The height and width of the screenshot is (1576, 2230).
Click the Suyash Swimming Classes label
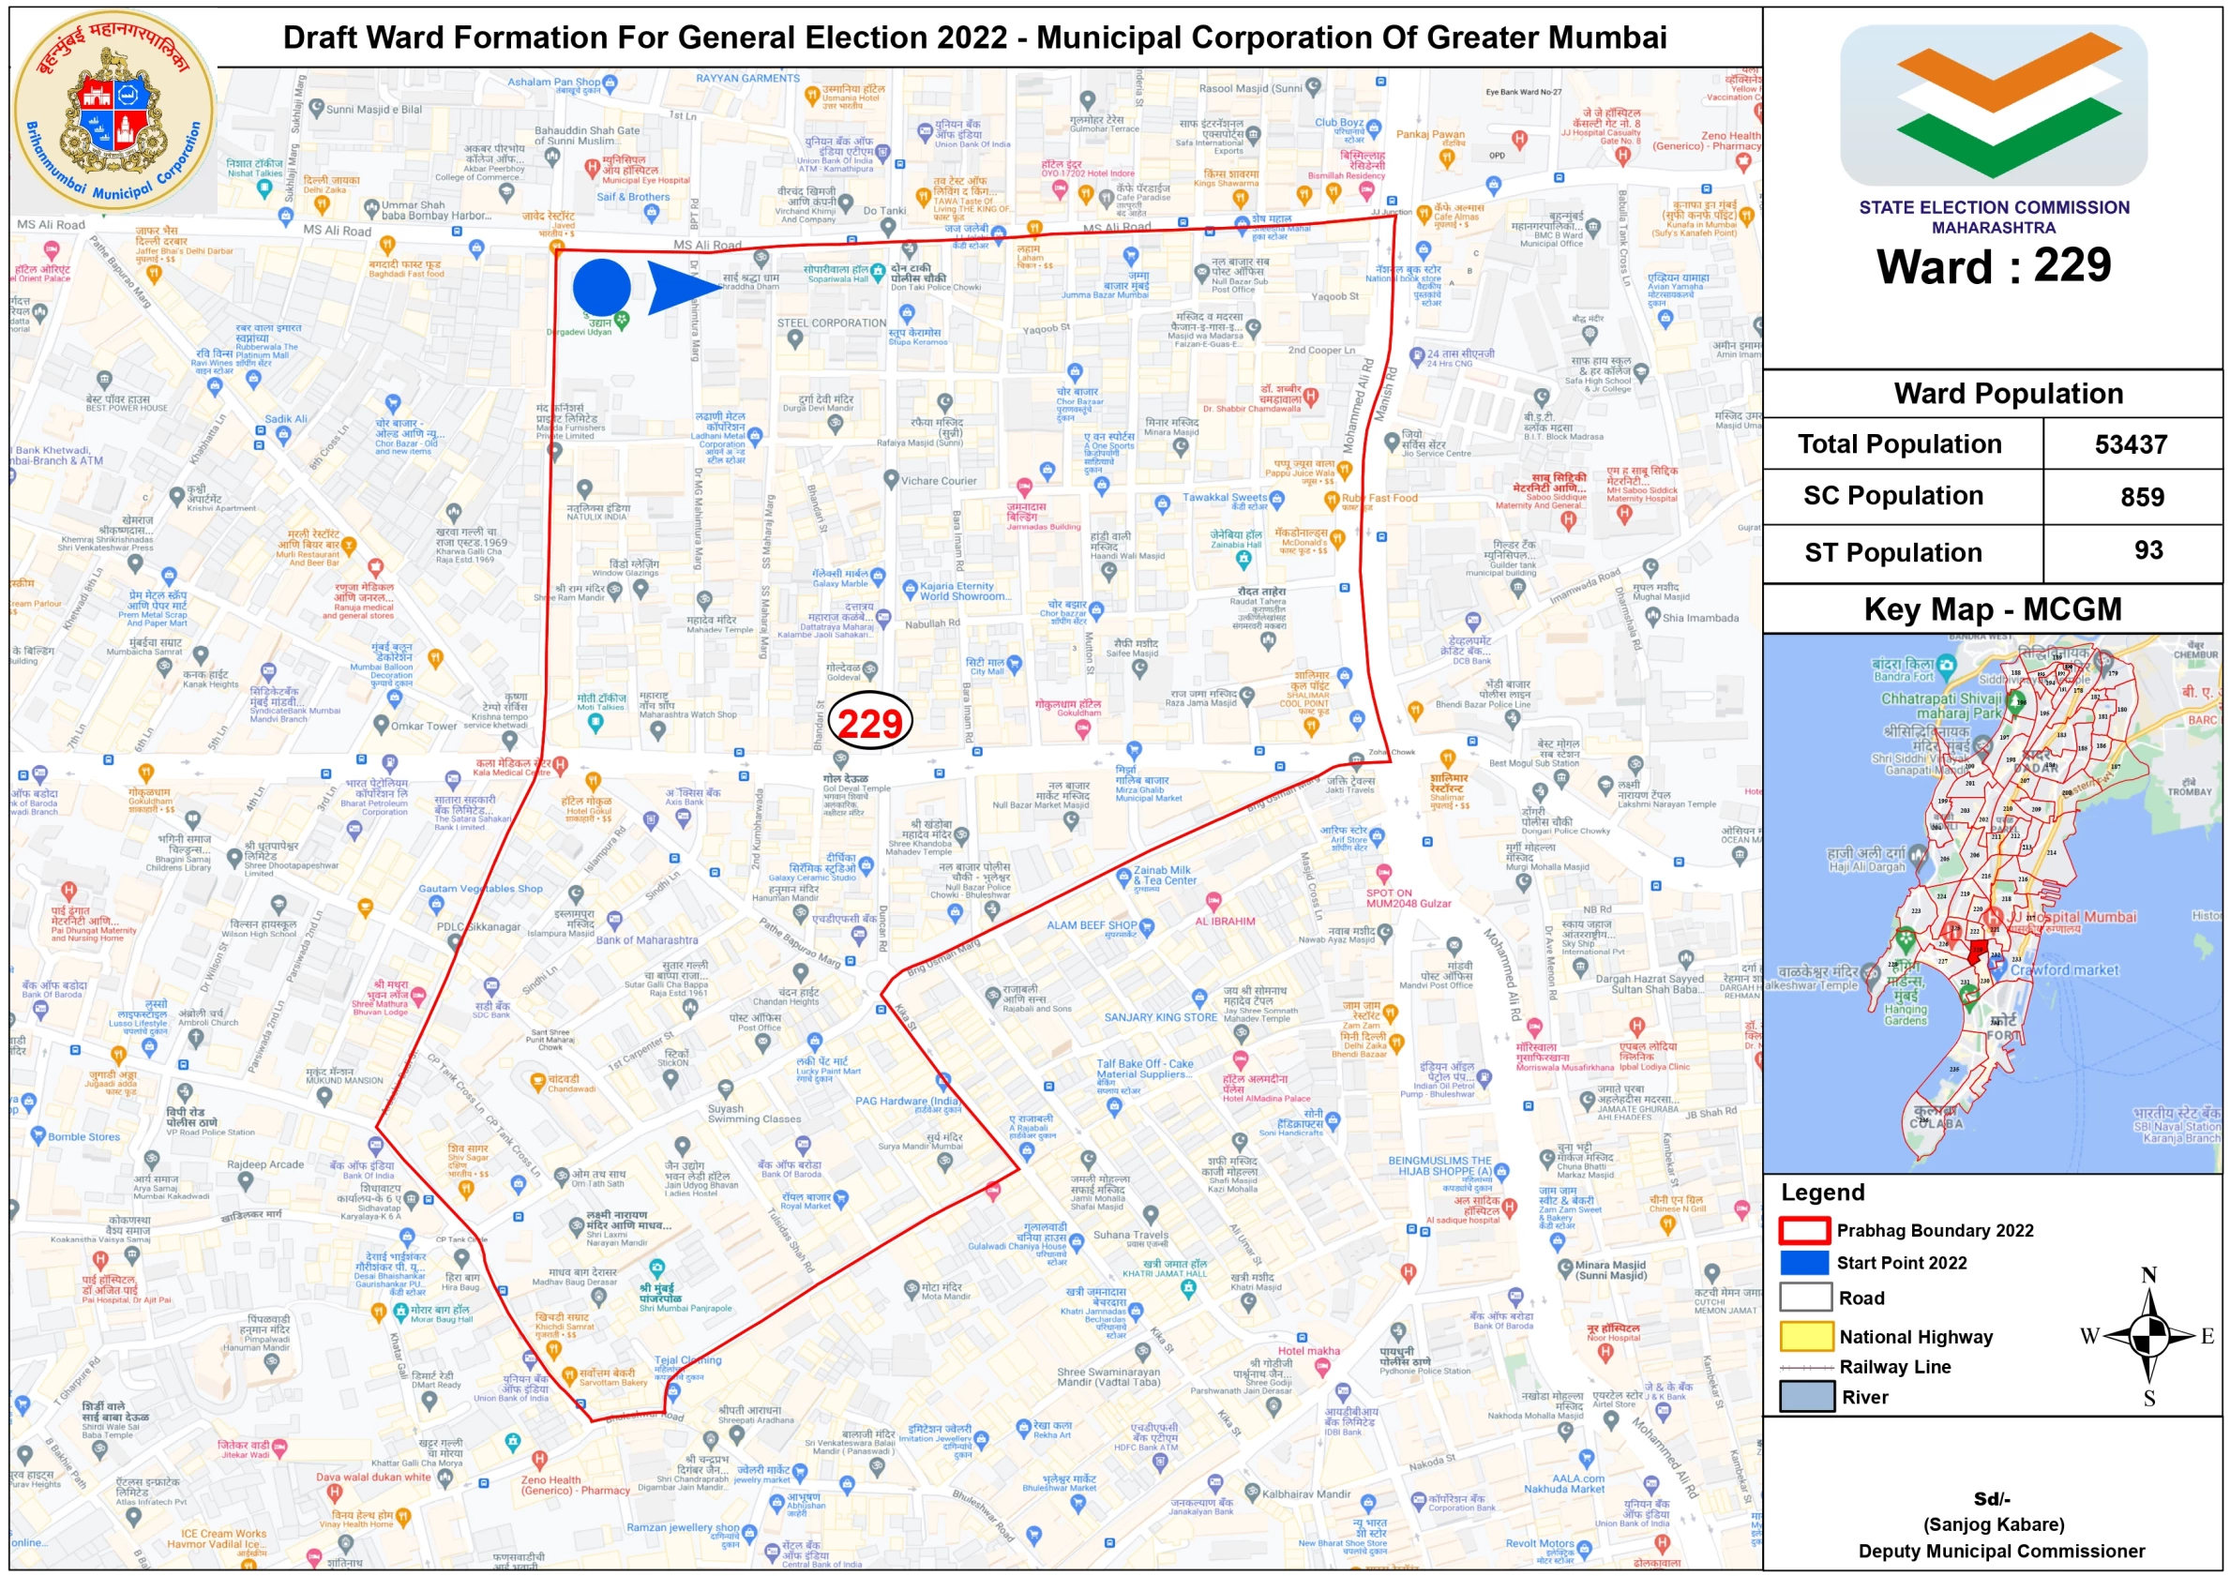754,1113
